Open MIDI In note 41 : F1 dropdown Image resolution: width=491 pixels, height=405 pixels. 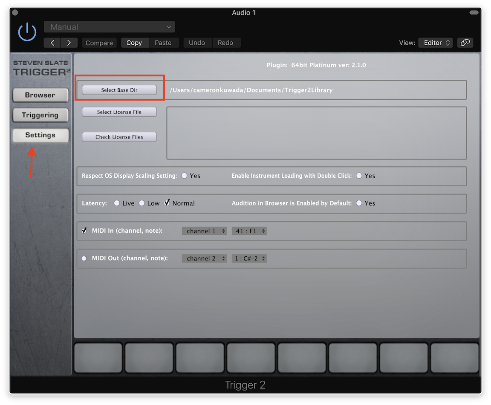tap(249, 231)
